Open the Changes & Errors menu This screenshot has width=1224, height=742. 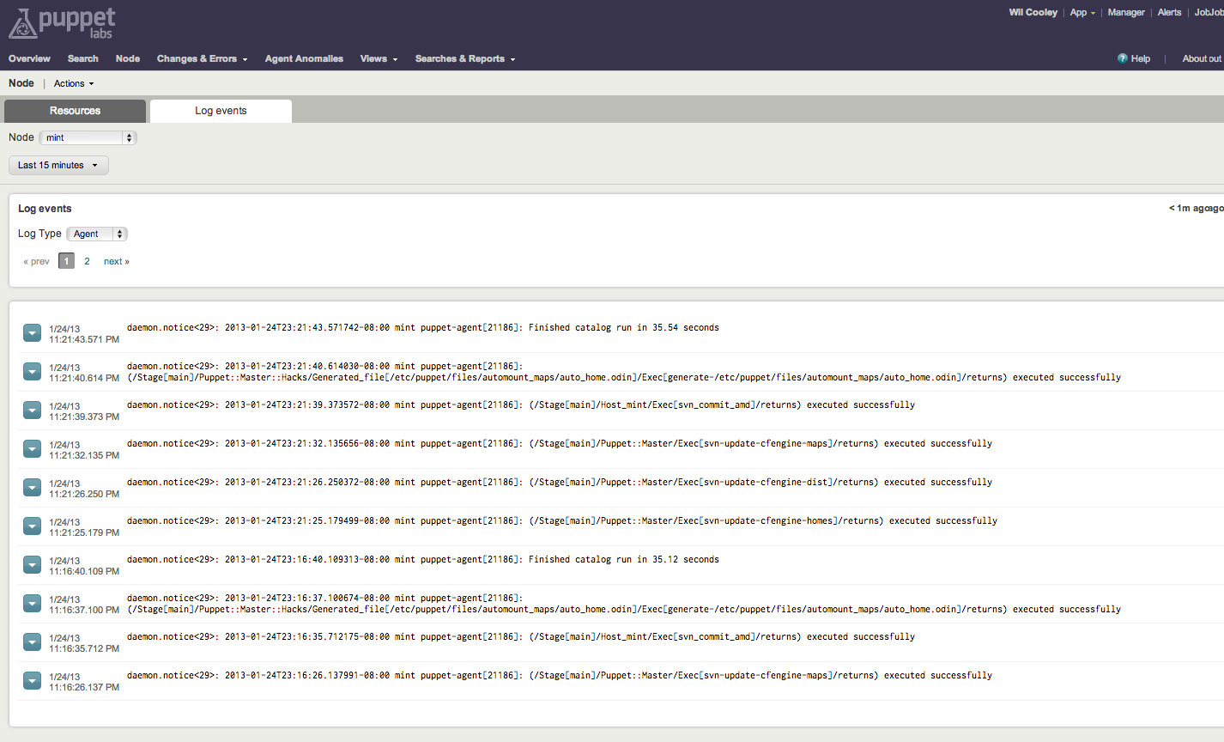tap(202, 58)
